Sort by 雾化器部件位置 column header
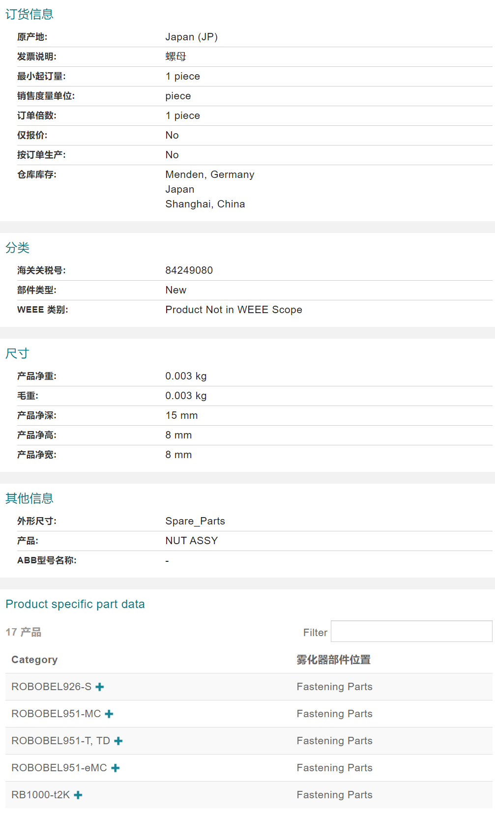The height and width of the screenshot is (814, 495). tap(333, 660)
